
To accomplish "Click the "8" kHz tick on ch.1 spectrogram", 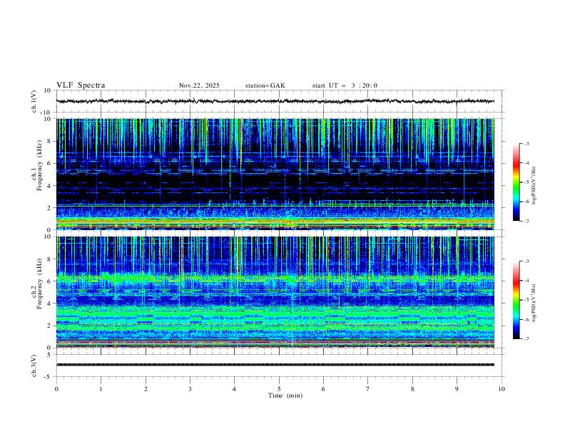I will (49, 141).
